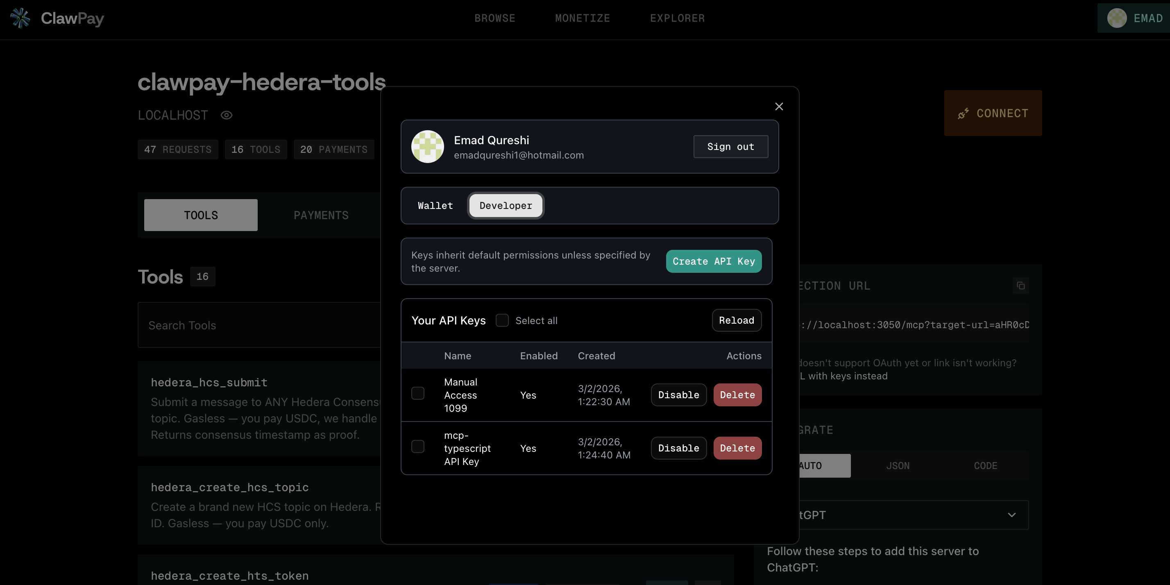Open EMAD account avatar in header
The image size is (1170, 585).
1116,18
